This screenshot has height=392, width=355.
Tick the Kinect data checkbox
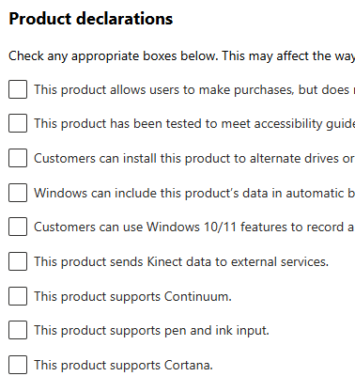pyautogui.click(x=18, y=261)
